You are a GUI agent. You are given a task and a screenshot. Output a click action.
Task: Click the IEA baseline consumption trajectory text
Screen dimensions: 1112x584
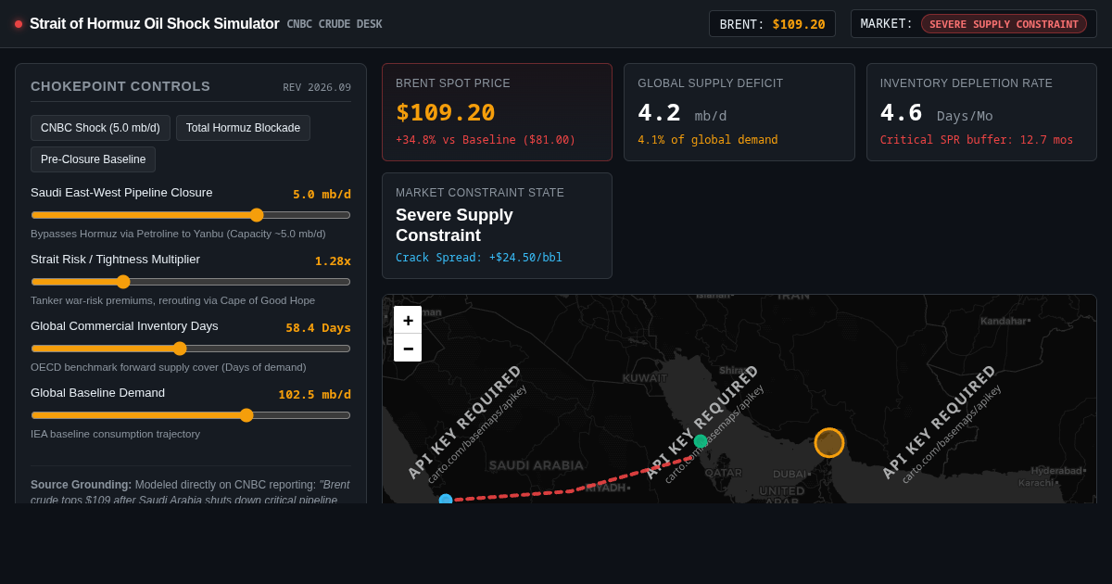pyautogui.click(x=115, y=434)
